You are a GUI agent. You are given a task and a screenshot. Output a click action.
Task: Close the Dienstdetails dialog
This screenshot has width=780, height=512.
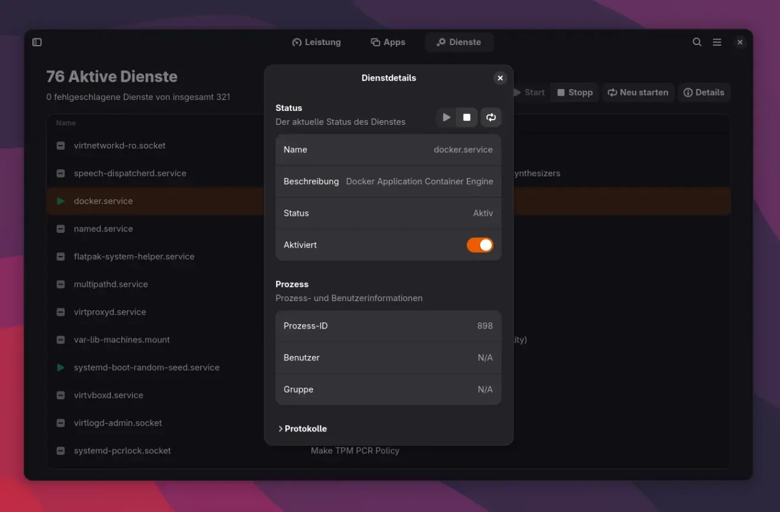500,78
